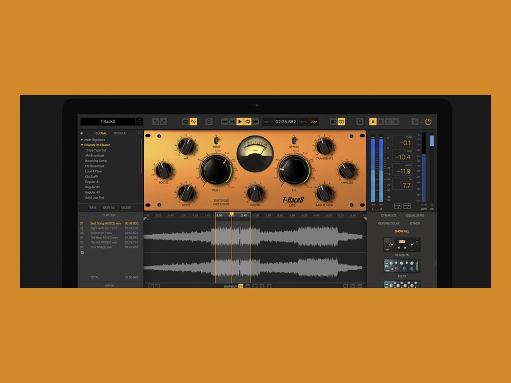Click the AIR knob
The height and width of the screenshot is (383, 511).
[186, 146]
